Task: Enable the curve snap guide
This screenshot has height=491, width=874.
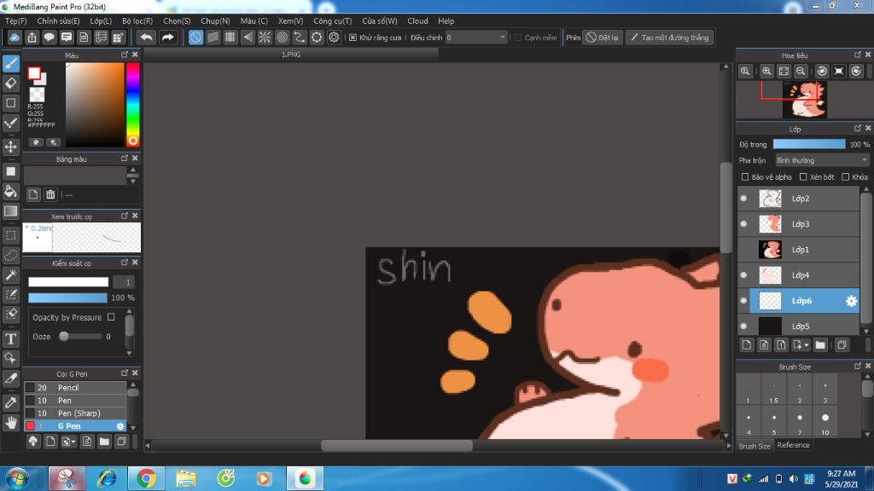Action: [300, 38]
